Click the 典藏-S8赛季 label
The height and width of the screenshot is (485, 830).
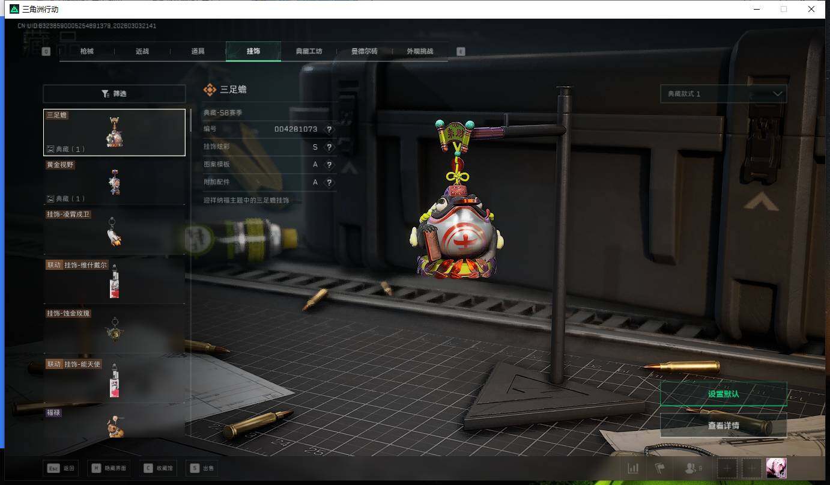pos(223,112)
